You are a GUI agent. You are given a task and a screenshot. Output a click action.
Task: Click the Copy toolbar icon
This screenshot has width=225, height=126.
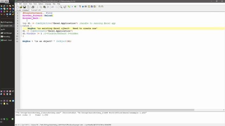(41, 7)
